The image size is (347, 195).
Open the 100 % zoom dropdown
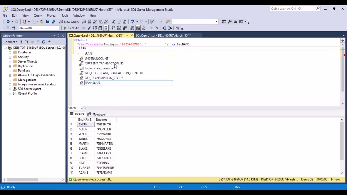tap(81, 108)
